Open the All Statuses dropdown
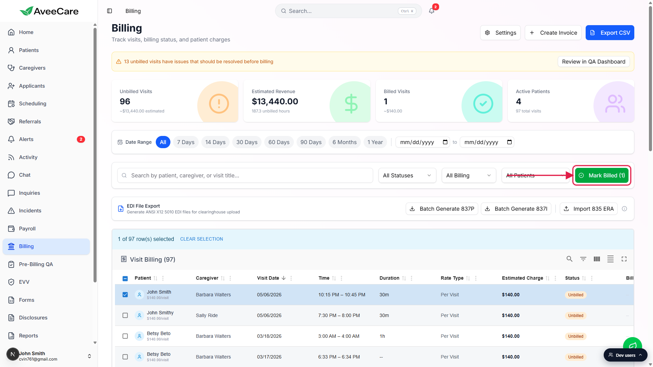Screen dimensions: 653x367 click(407, 175)
